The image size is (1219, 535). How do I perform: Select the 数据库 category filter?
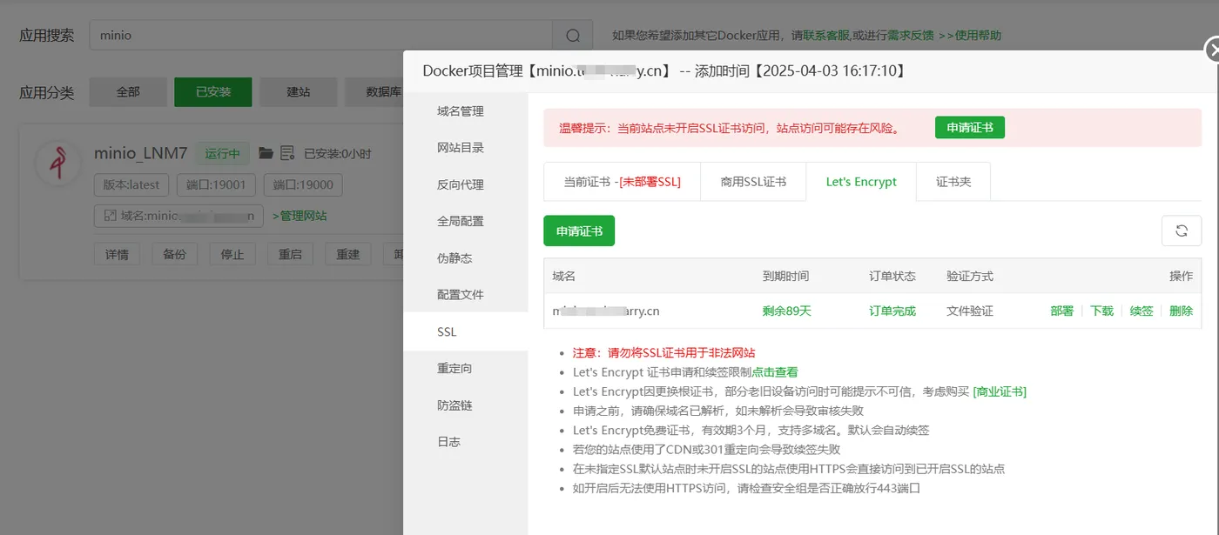pyautogui.click(x=374, y=91)
